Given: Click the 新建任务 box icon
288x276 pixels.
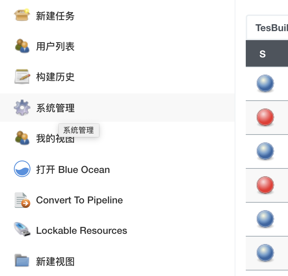Looking at the screenshot, I should (22, 15).
